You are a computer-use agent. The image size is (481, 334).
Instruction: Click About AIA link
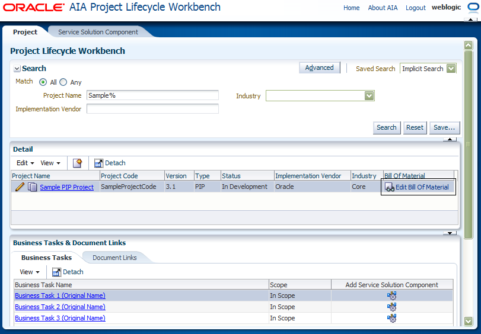383,8
